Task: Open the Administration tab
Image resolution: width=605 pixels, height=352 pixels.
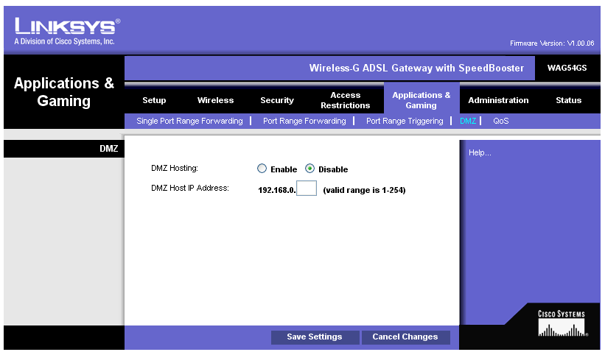Action: 498,100
